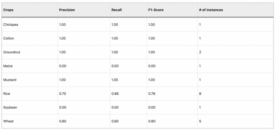This screenshot has height=130, width=276.
Task: Click the Crops column header
Action: click(x=8, y=10)
